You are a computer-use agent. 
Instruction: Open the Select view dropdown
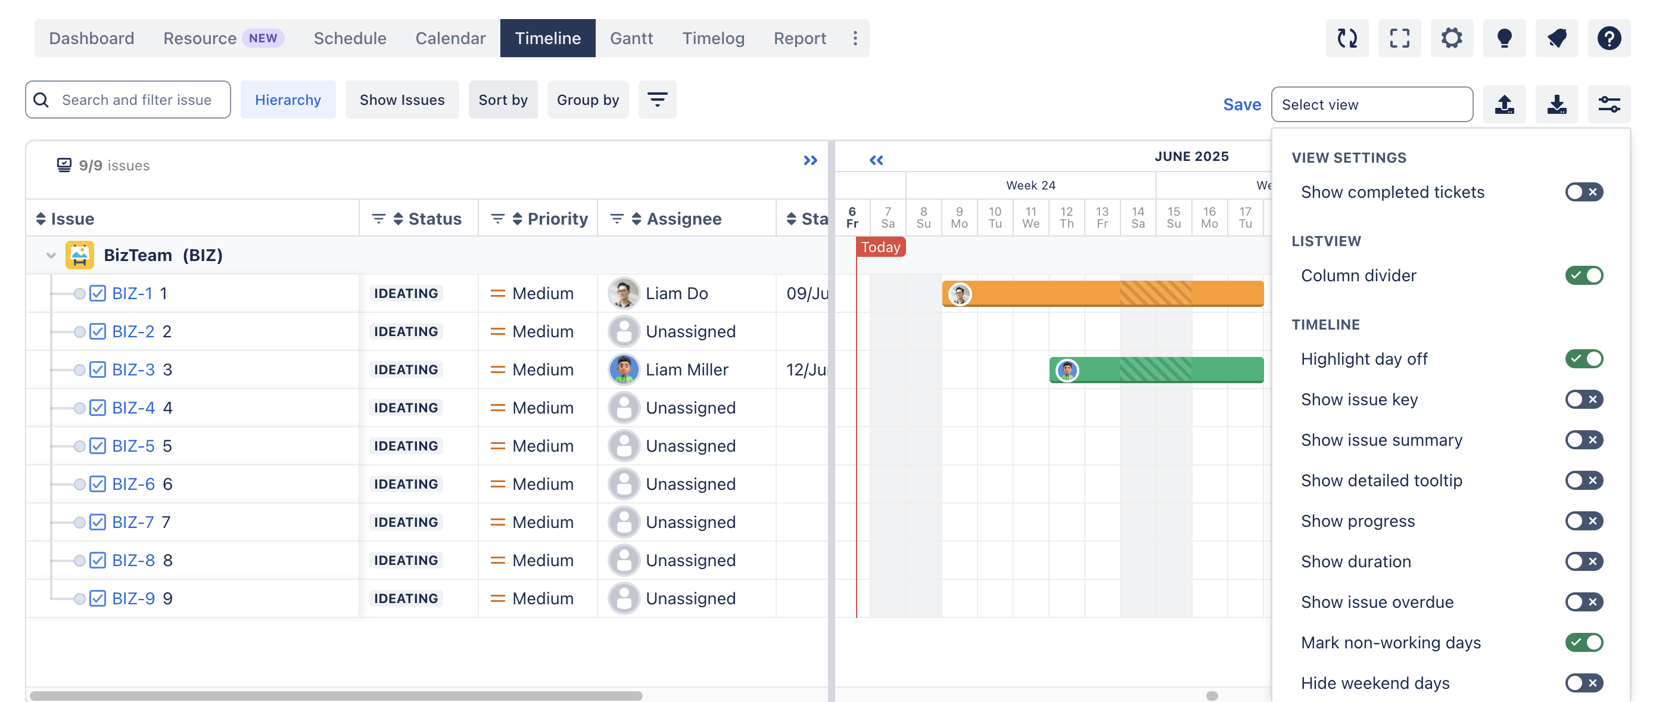1372,104
